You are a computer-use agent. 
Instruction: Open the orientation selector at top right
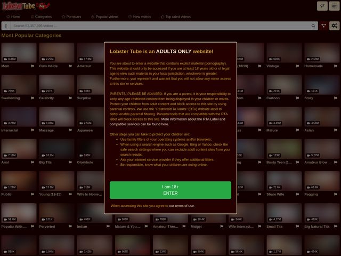pos(322,6)
